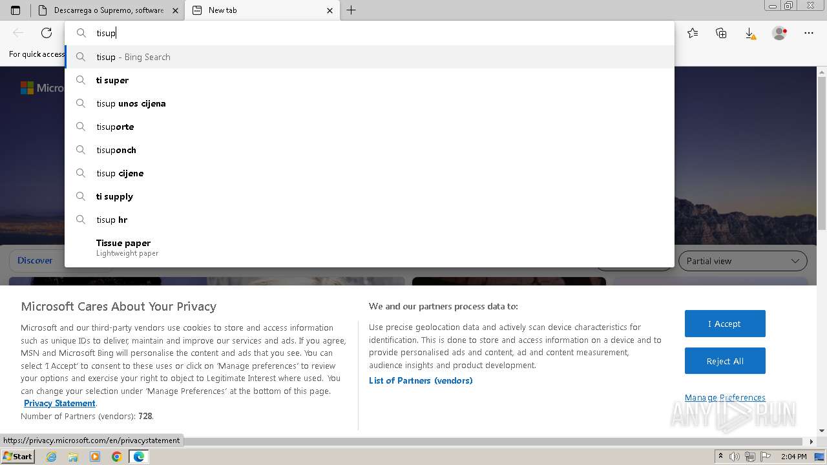The image size is (827, 465).
Task: Open 'Tissue paper' lightweight paper suggestion
Action: [370, 247]
